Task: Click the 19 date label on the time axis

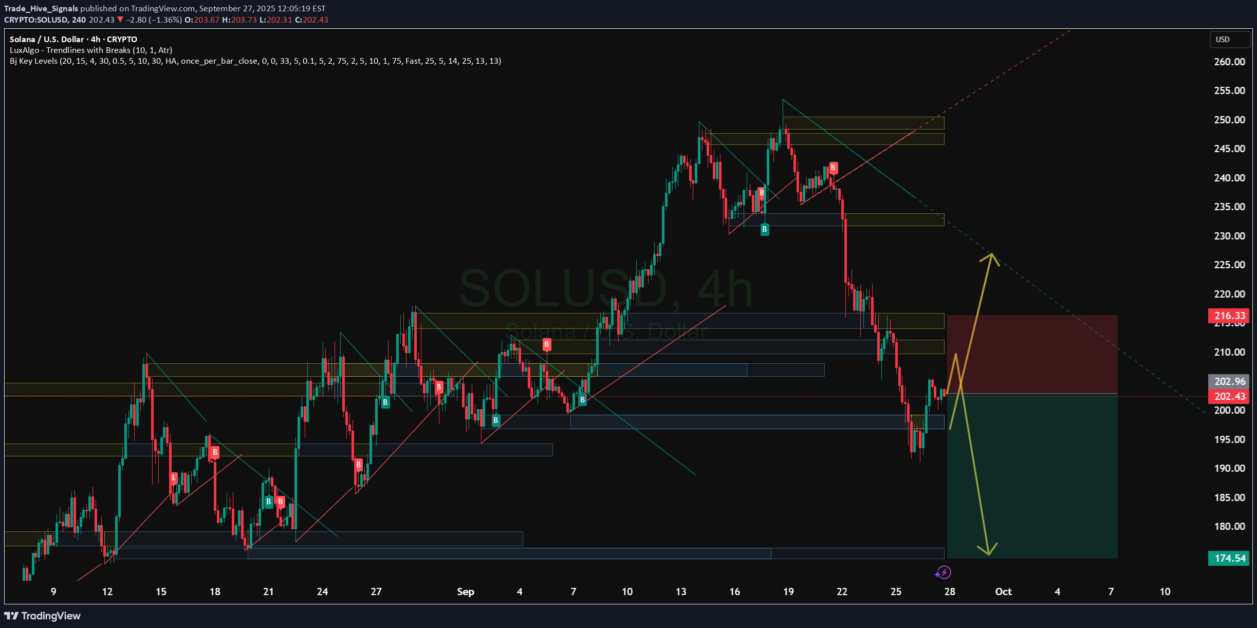Action: click(x=788, y=592)
